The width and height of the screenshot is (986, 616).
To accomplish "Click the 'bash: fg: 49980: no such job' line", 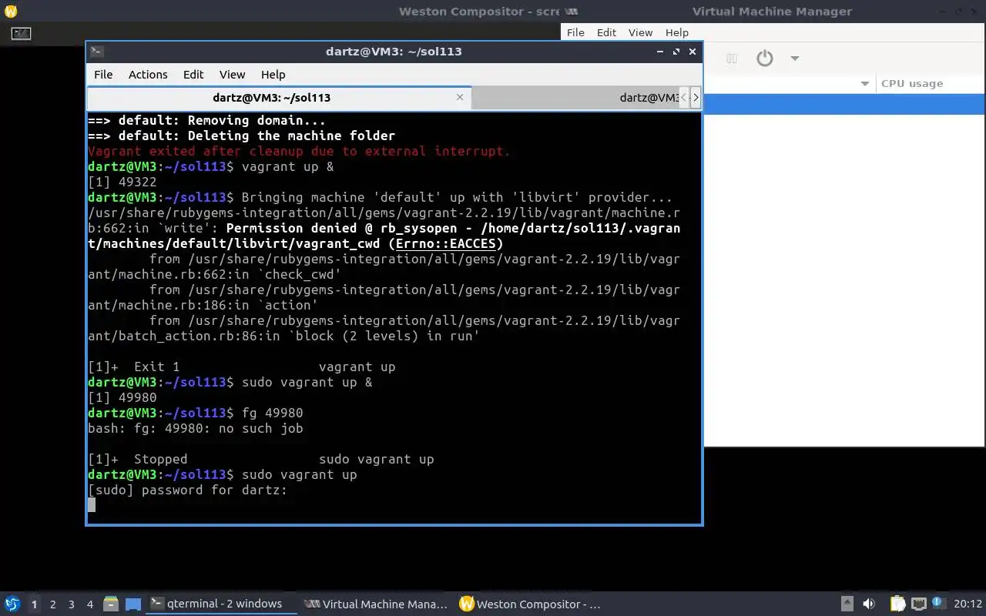I will (x=196, y=429).
